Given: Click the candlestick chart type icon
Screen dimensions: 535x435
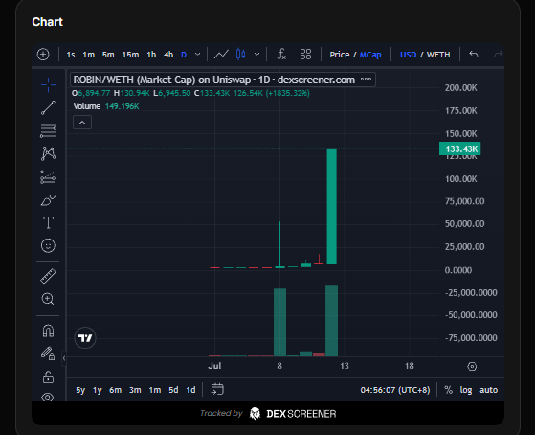Looking at the screenshot, I should pyautogui.click(x=240, y=55).
